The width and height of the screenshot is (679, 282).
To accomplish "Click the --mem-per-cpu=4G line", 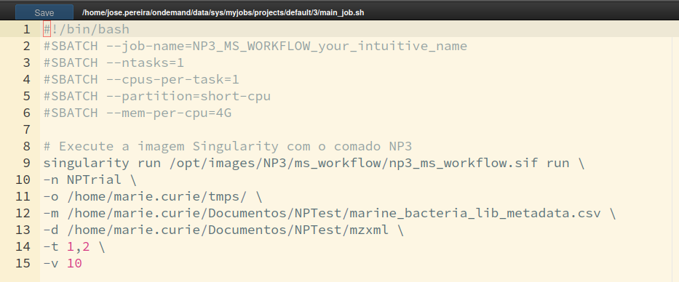I will tap(138, 113).
